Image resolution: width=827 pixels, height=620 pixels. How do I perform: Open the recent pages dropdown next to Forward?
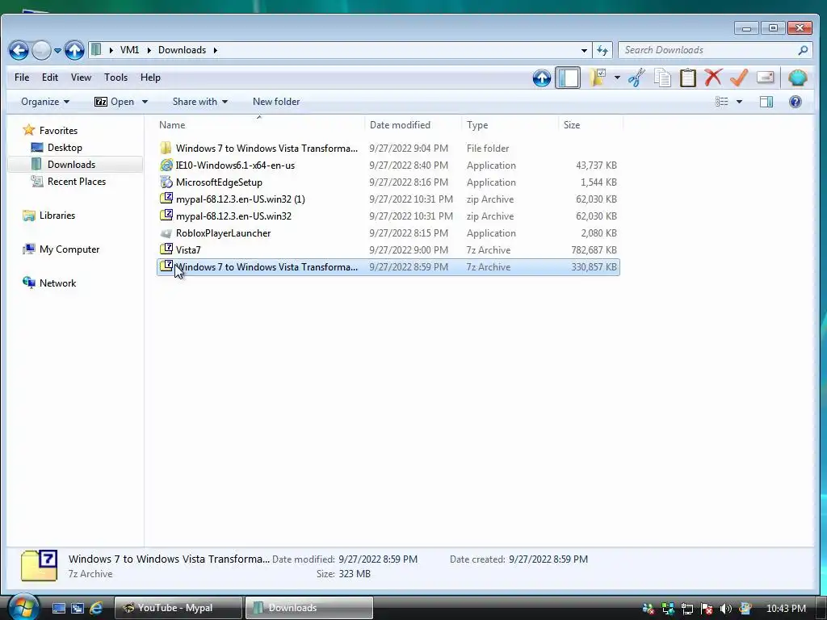(57, 51)
